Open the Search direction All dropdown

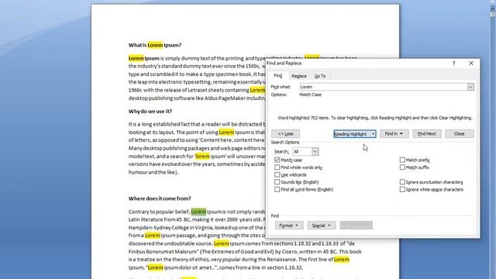coord(305,152)
